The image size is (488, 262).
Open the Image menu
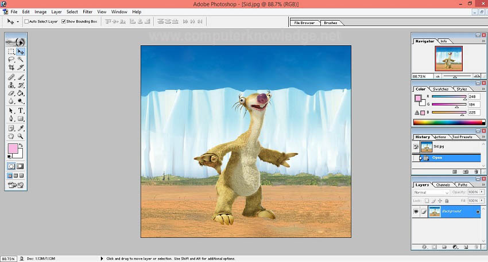[40, 12]
